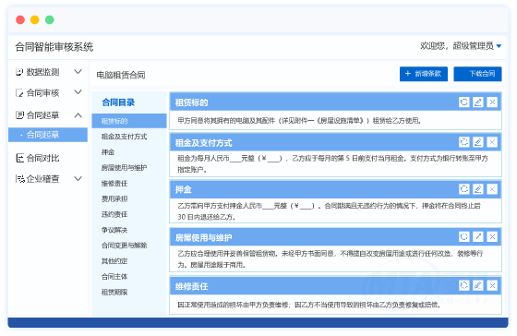The image size is (517, 336).
Task: Click the 维修责任 clause body text
Action: (309, 305)
